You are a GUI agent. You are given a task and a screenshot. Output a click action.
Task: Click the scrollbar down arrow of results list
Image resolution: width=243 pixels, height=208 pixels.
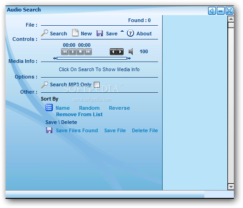pyautogui.click(x=231, y=186)
